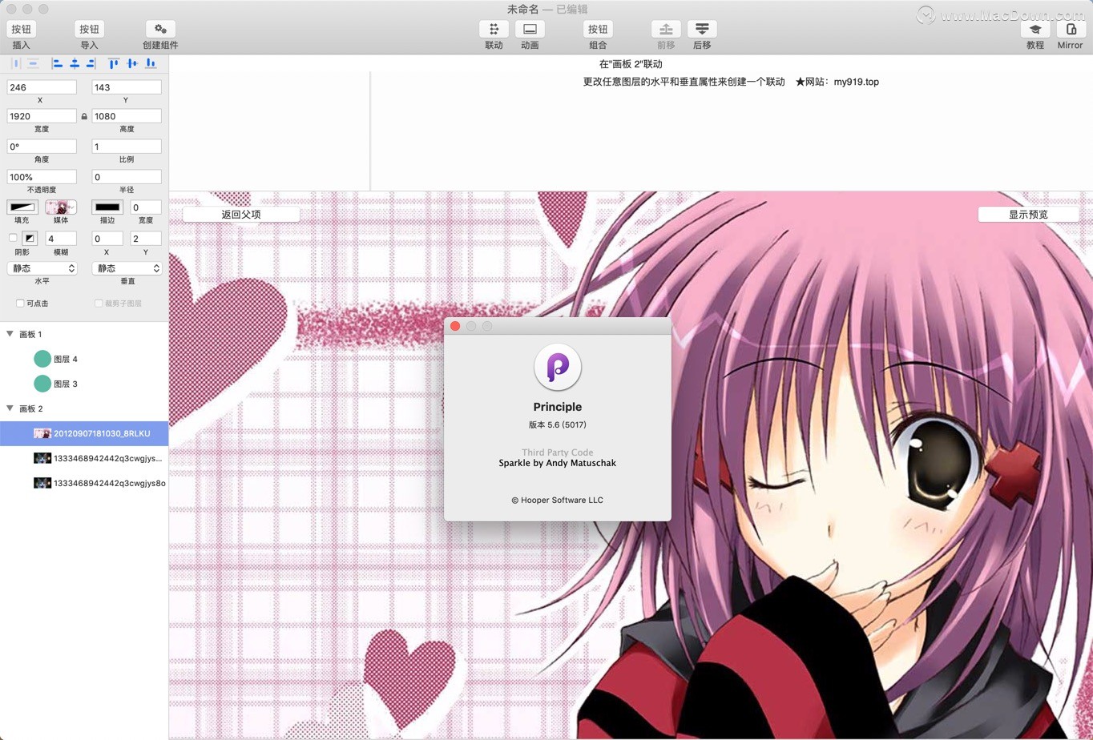
Task: Click distribute vertically icon
Action: coord(33,63)
